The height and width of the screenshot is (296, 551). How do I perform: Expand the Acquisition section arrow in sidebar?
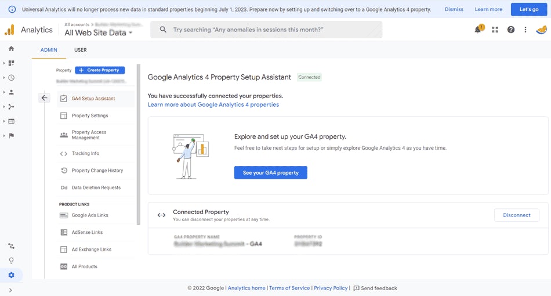point(4,107)
